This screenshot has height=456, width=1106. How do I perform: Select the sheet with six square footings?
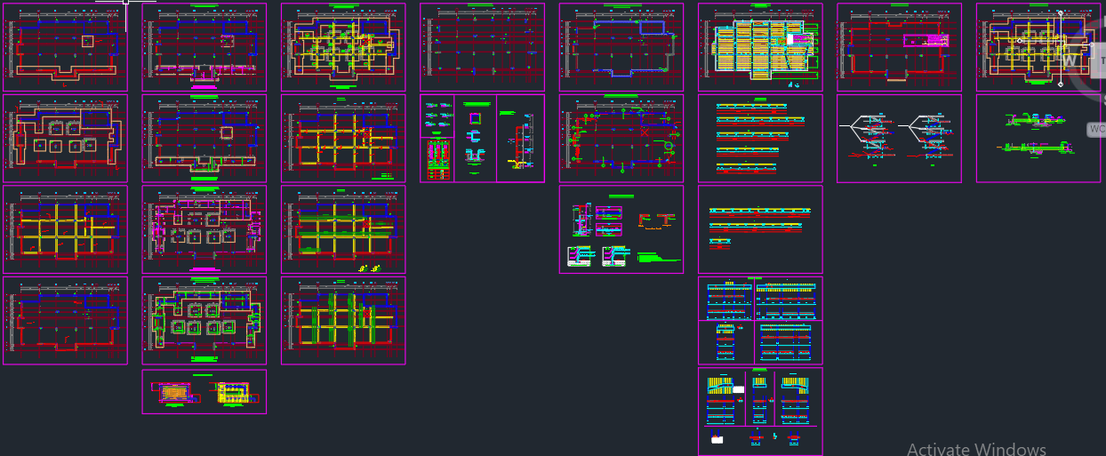pos(65,138)
